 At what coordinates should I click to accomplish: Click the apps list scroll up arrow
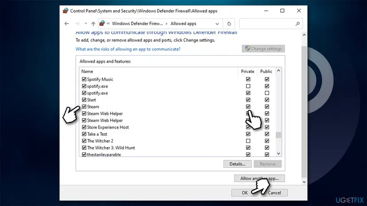pos(278,71)
